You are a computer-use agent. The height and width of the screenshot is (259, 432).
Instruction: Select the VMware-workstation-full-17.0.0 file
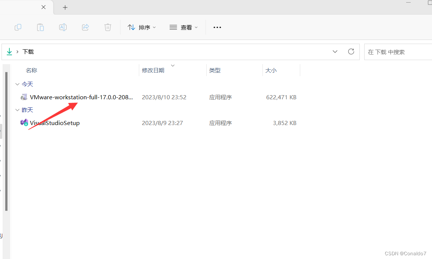[x=81, y=97]
